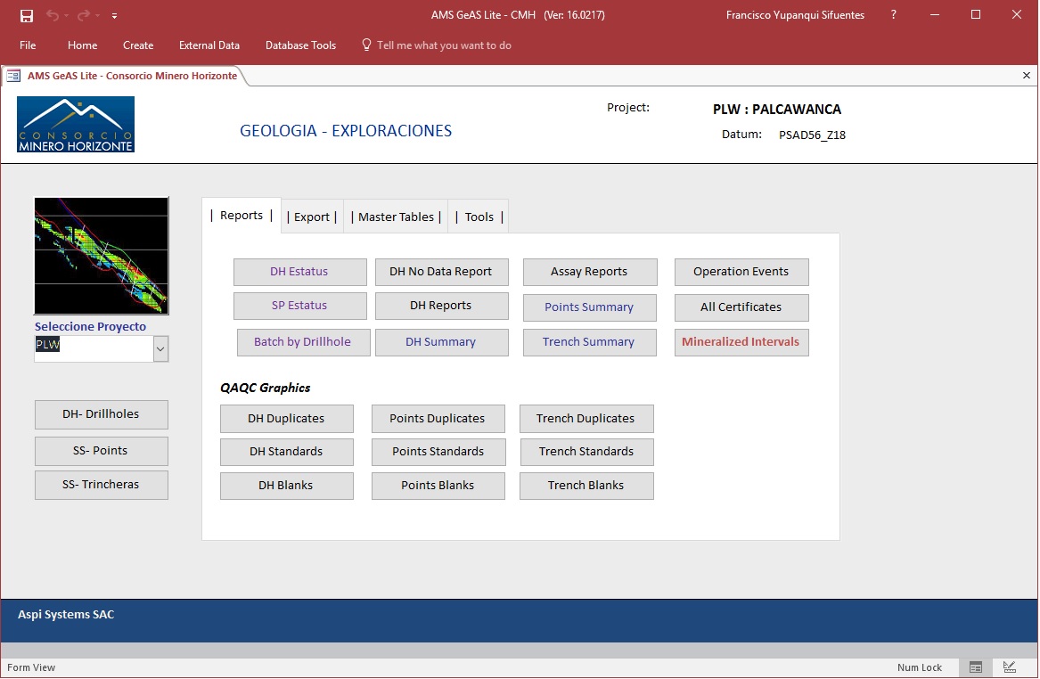Click the Undo arrow icon
Screen dimensions: 1040x679
pyautogui.click(x=53, y=15)
